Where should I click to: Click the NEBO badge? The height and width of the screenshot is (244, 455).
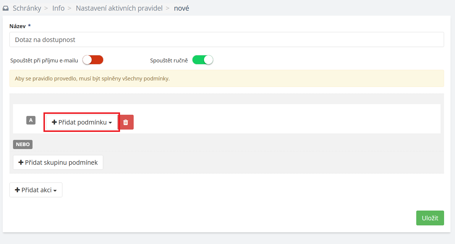23,144
